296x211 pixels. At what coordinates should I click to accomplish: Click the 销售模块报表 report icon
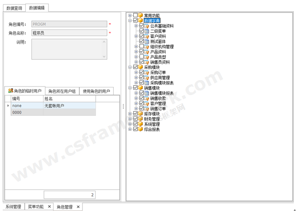pos(147,93)
